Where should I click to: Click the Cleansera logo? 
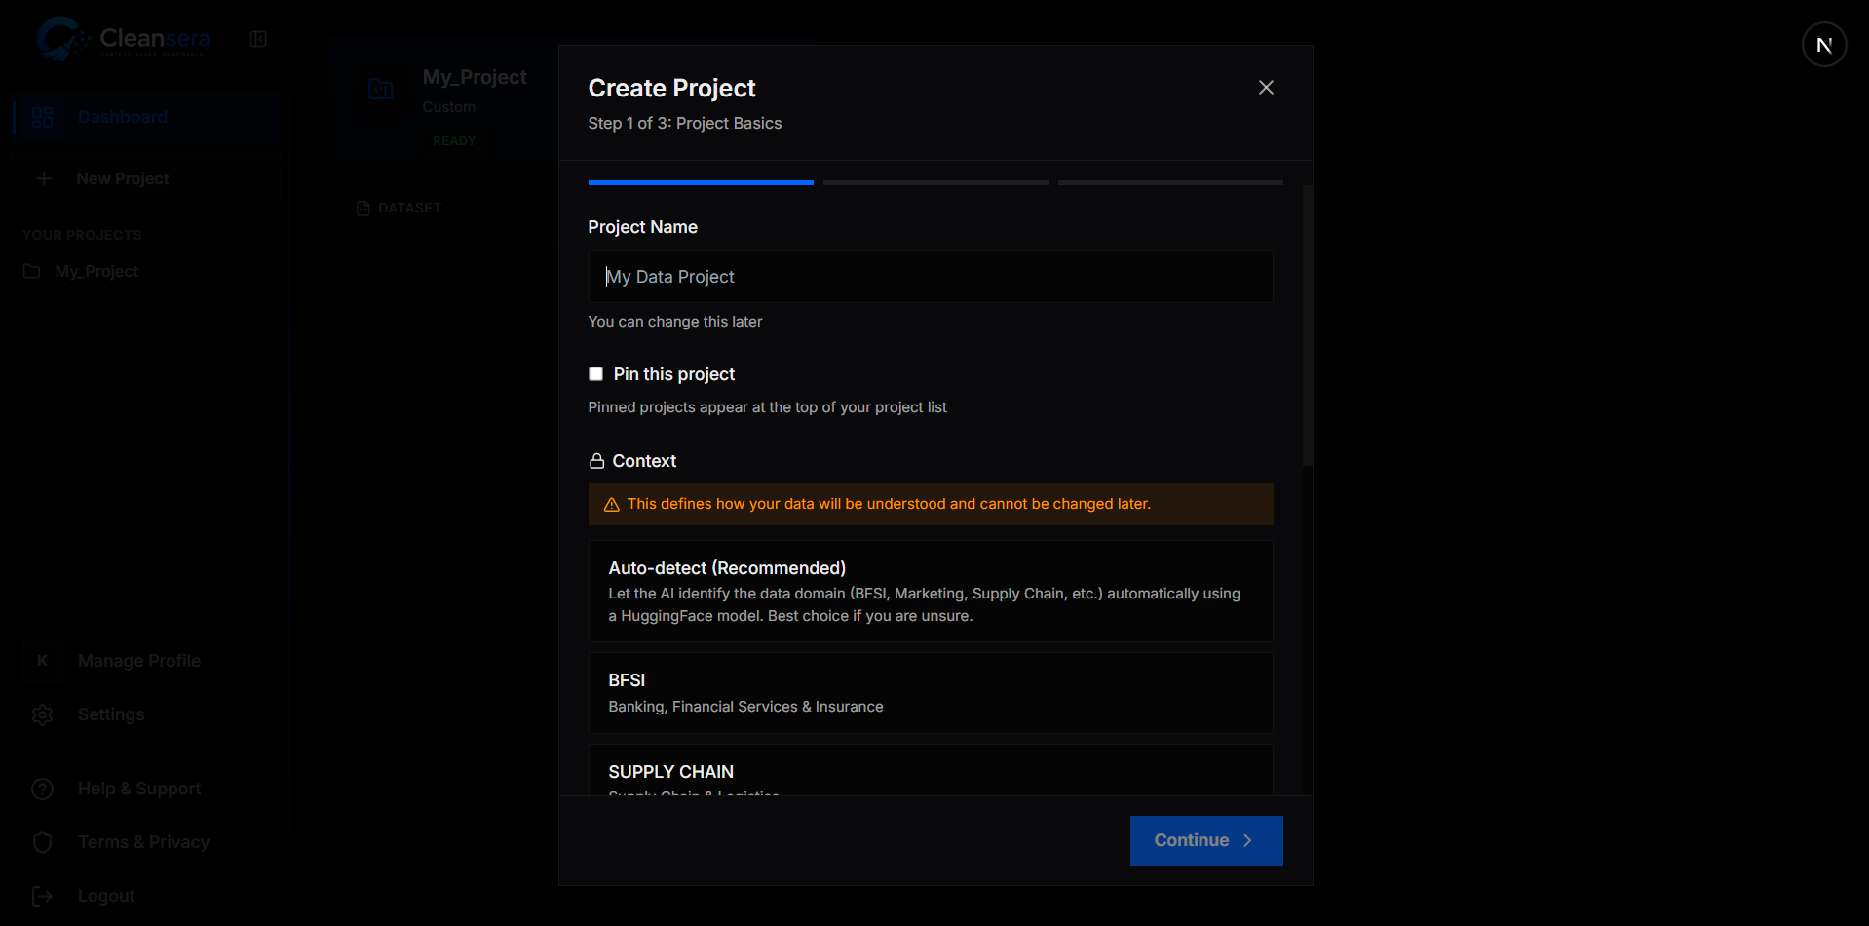(x=124, y=39)
